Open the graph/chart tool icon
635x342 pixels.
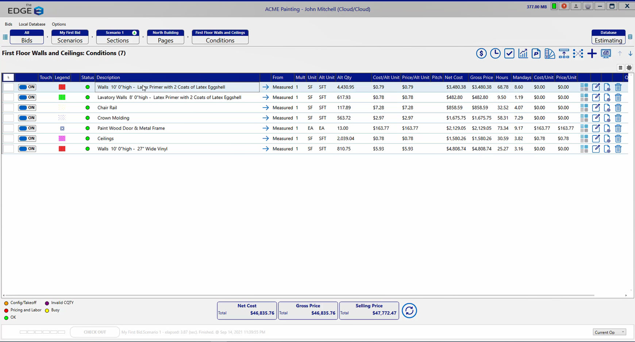click(x=523, y=53)
